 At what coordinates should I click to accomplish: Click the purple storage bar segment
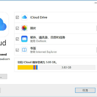click(x=34, y=67)
